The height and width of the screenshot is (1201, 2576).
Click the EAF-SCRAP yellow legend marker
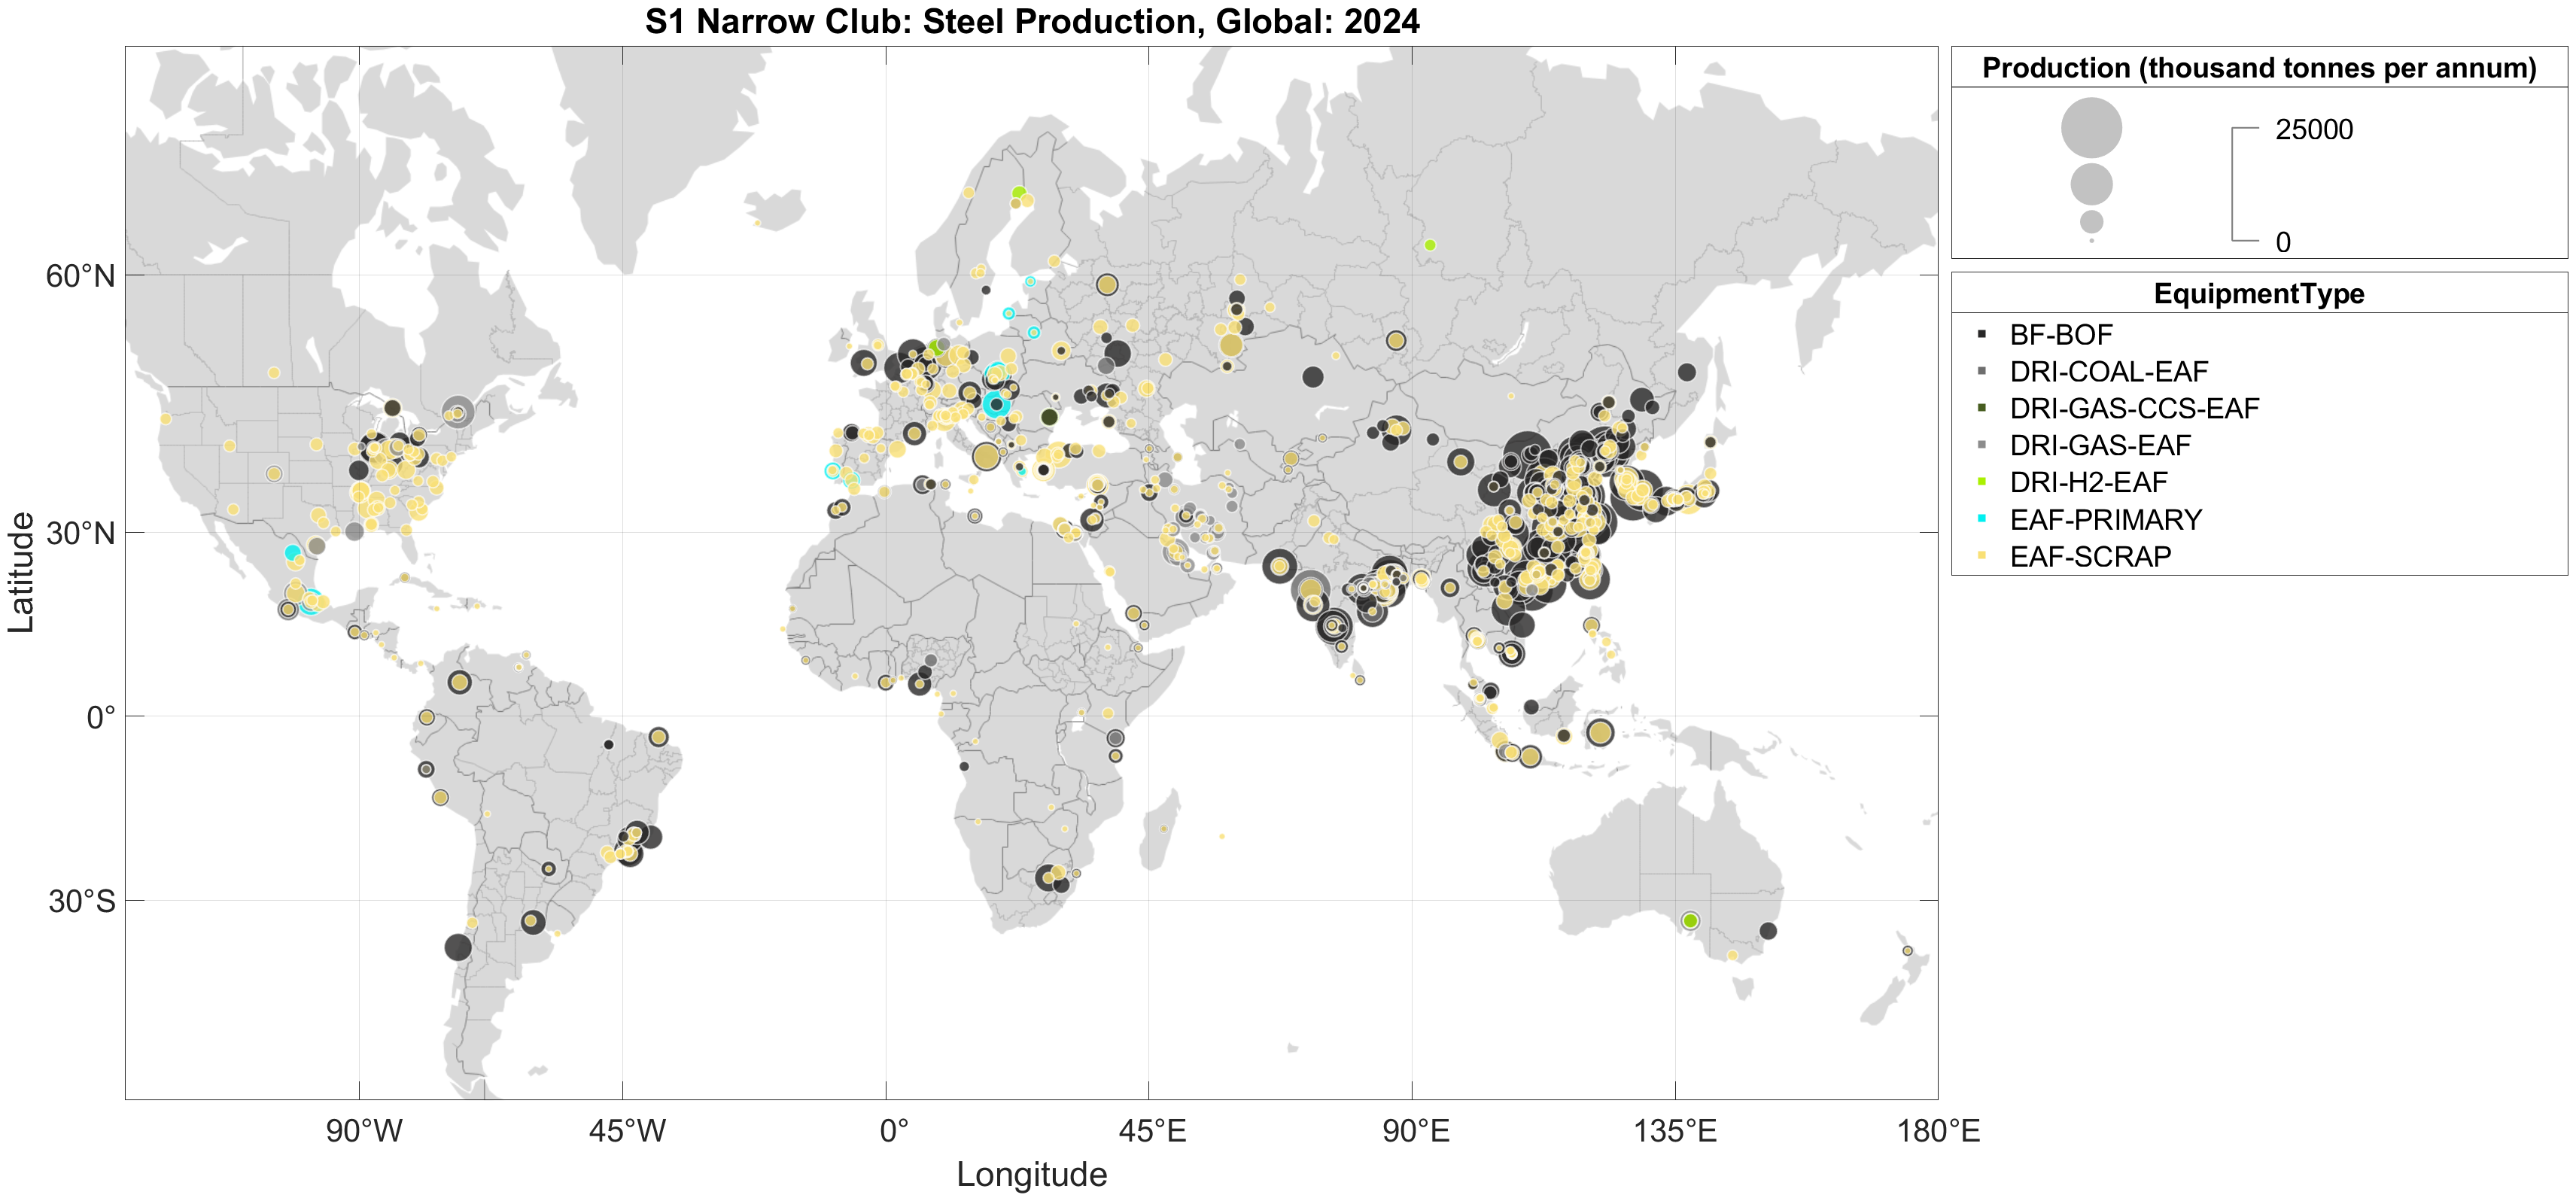[x=1981, y=556]
